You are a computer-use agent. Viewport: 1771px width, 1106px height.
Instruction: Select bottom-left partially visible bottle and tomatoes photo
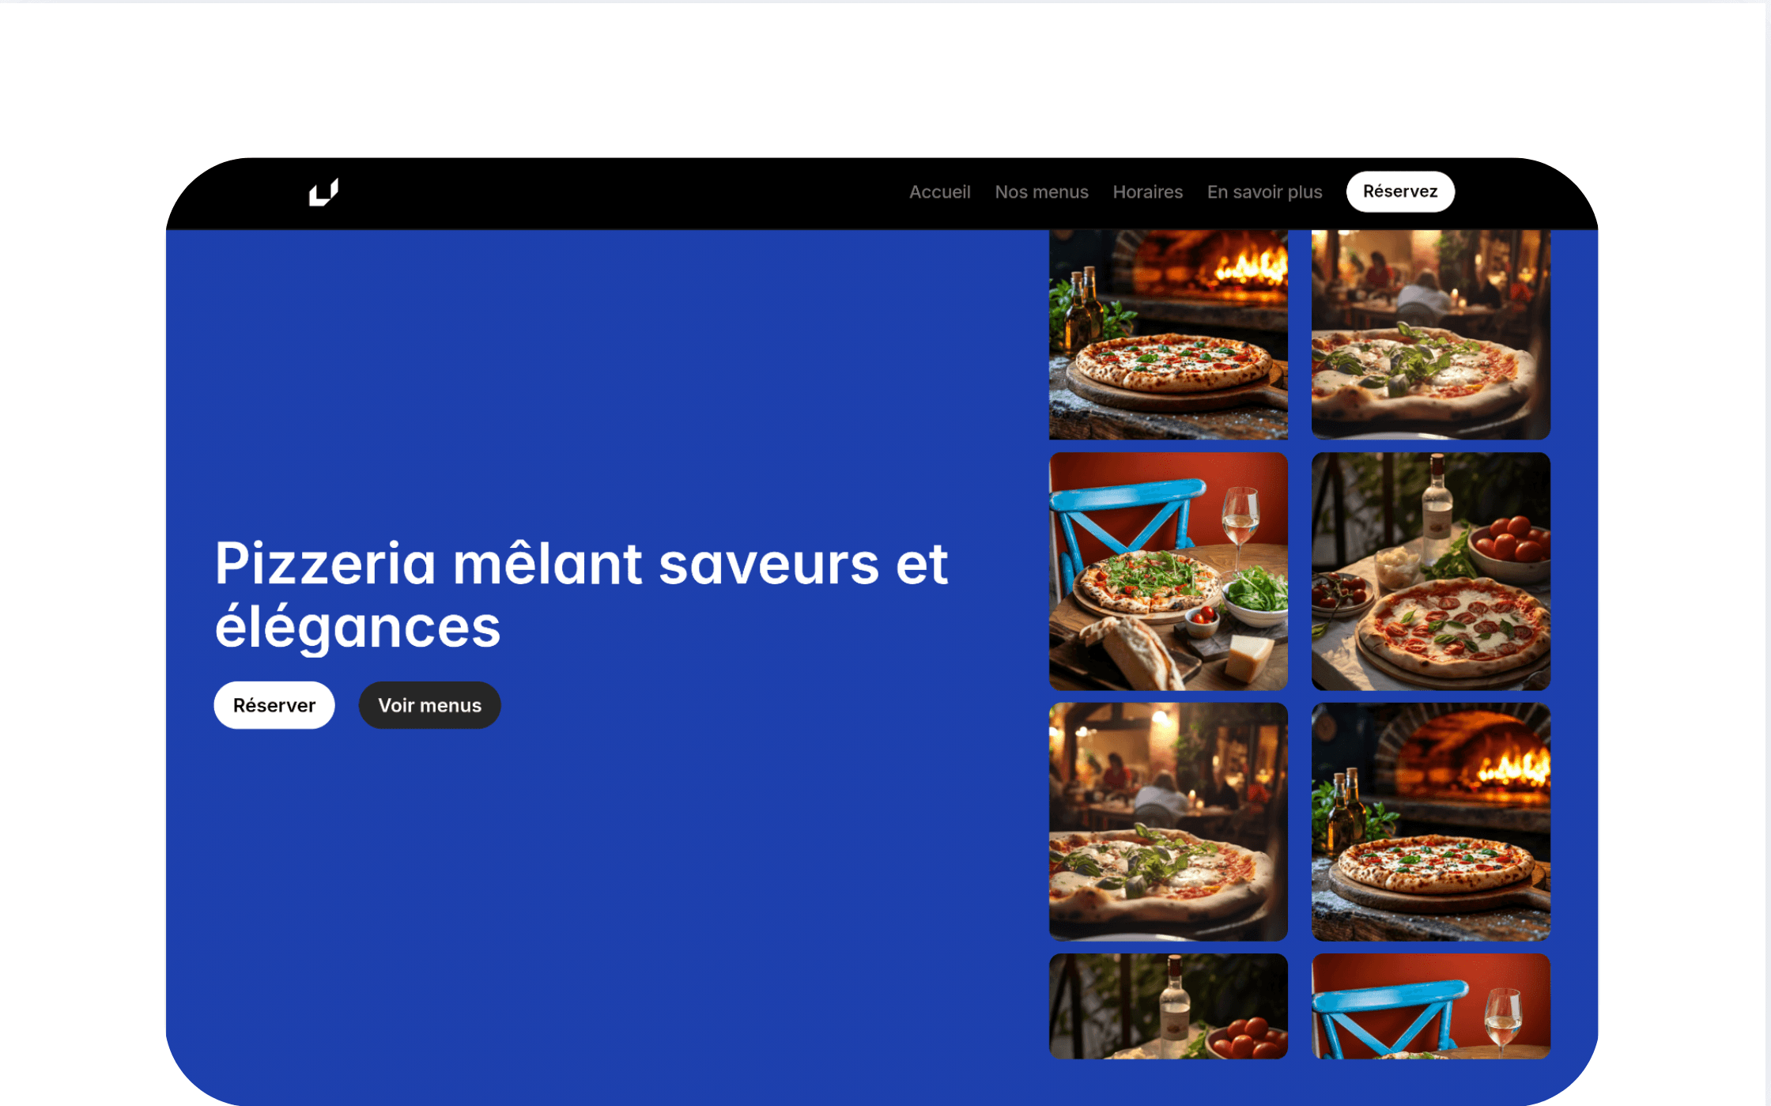coord(1168,1006)
